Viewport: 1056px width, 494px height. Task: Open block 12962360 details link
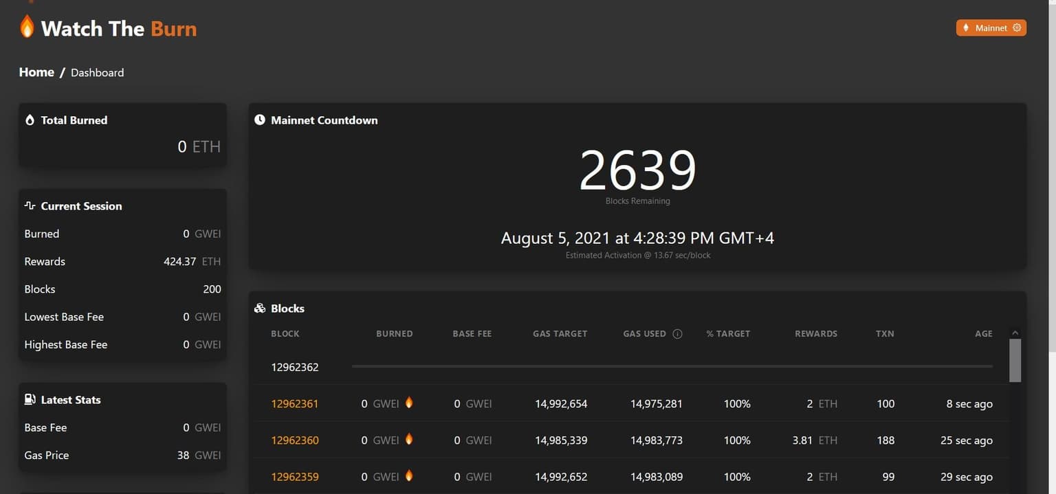295,440
